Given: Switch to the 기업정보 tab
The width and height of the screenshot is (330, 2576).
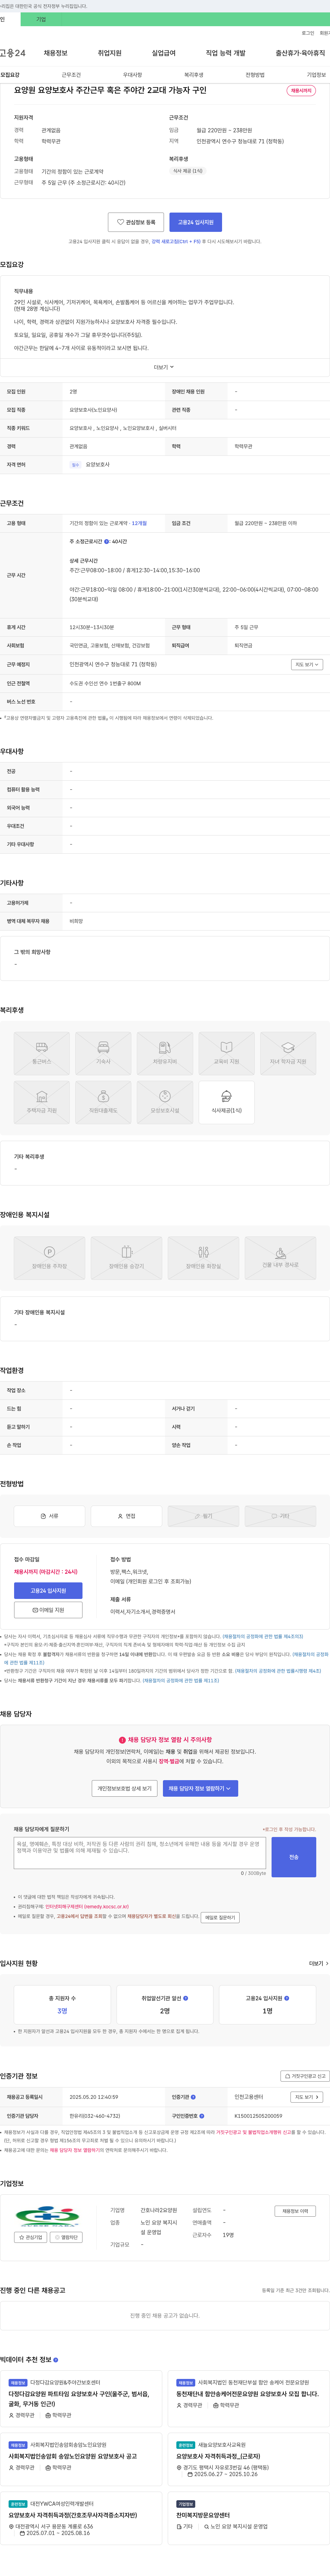Looking at the screenshot, I should (x=316, y=75).
